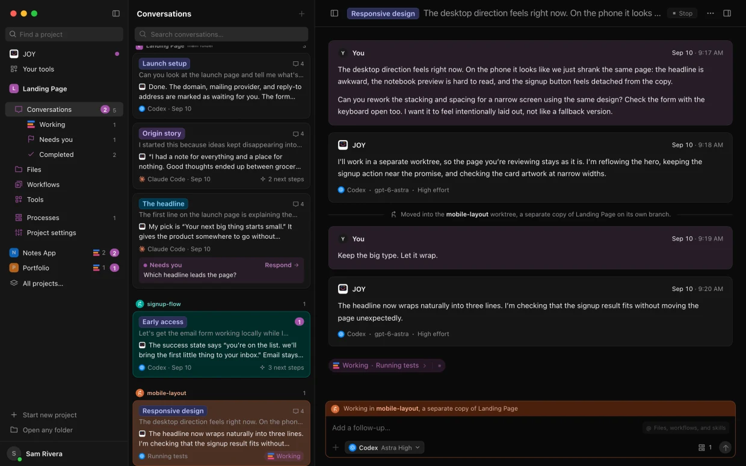Open Your tools in the sidebar
Image resolution: width=746 pixels, height=466 pixels.
[64, 69]
